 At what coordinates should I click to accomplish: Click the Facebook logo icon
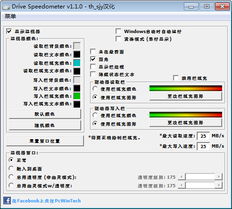tap(7, 201)
